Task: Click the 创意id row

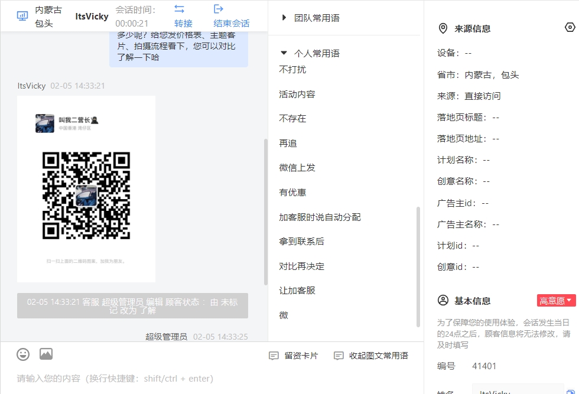Action: pos(458,267)
